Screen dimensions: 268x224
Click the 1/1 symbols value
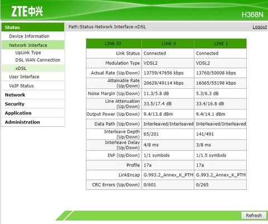pyautogui.click(x=156, y=155)
